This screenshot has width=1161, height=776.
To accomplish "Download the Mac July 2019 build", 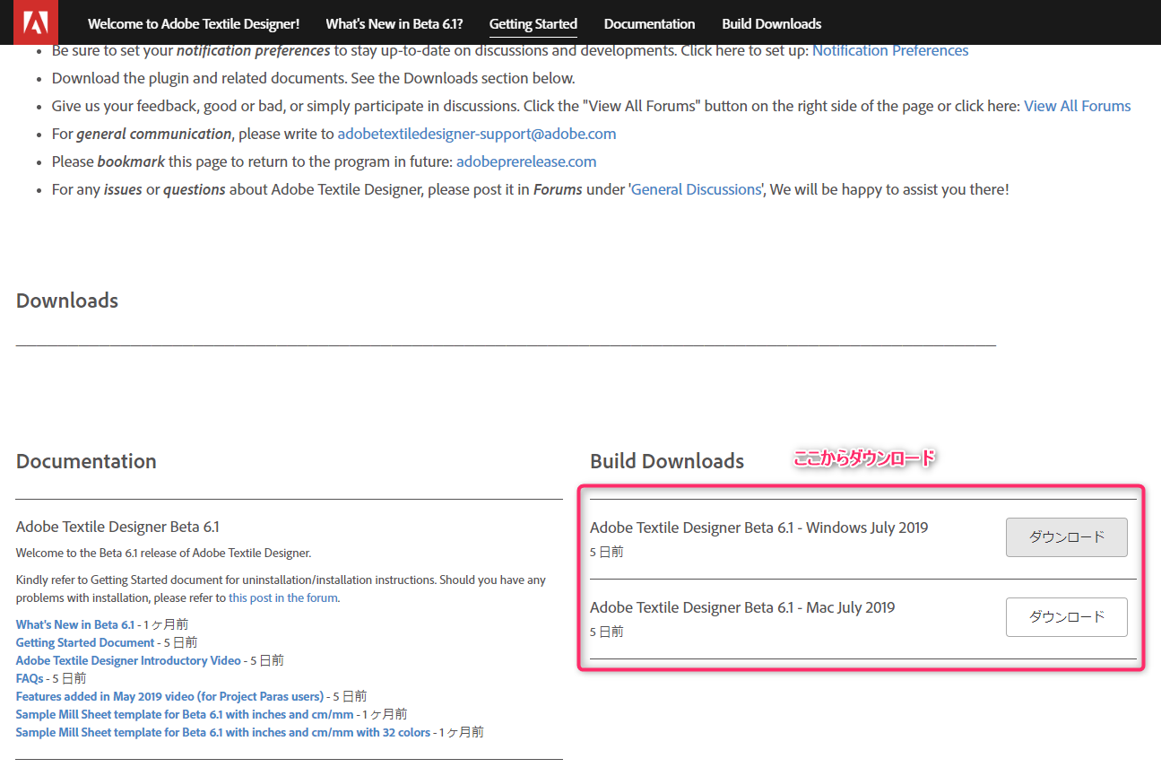I will (x=1066, y=617).
